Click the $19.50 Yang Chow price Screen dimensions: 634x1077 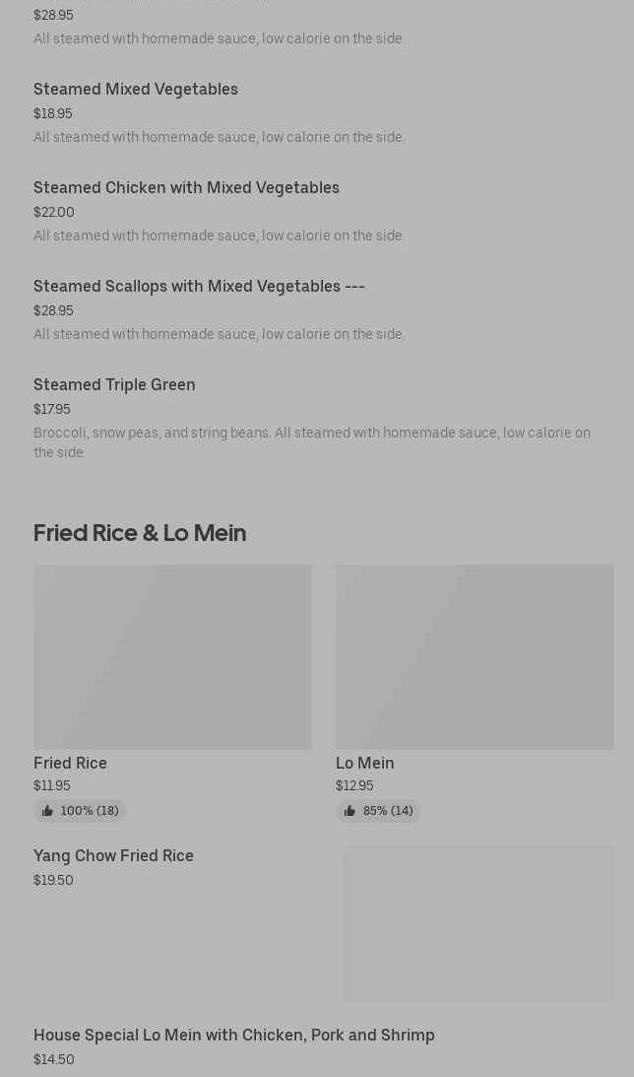[x=53, y=880]
